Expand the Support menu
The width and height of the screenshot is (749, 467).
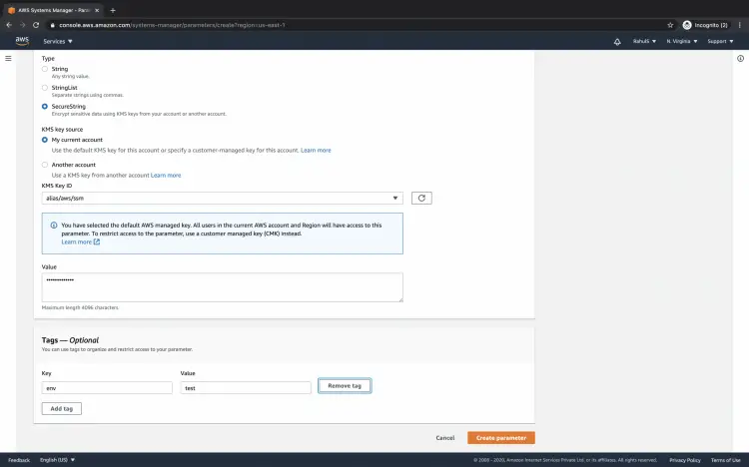(720, 42)
